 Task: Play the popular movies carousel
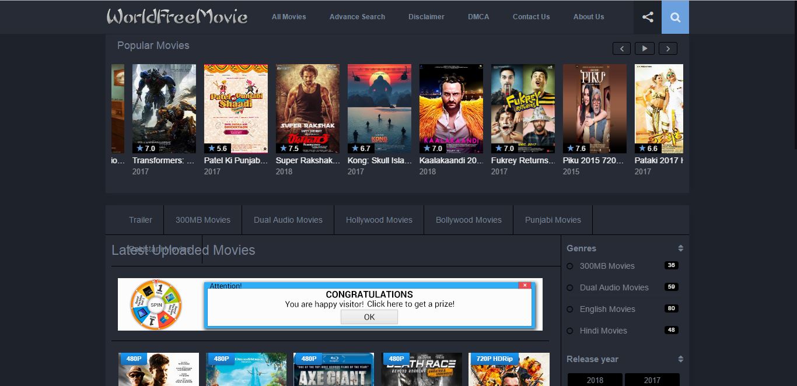coord(645,48)
